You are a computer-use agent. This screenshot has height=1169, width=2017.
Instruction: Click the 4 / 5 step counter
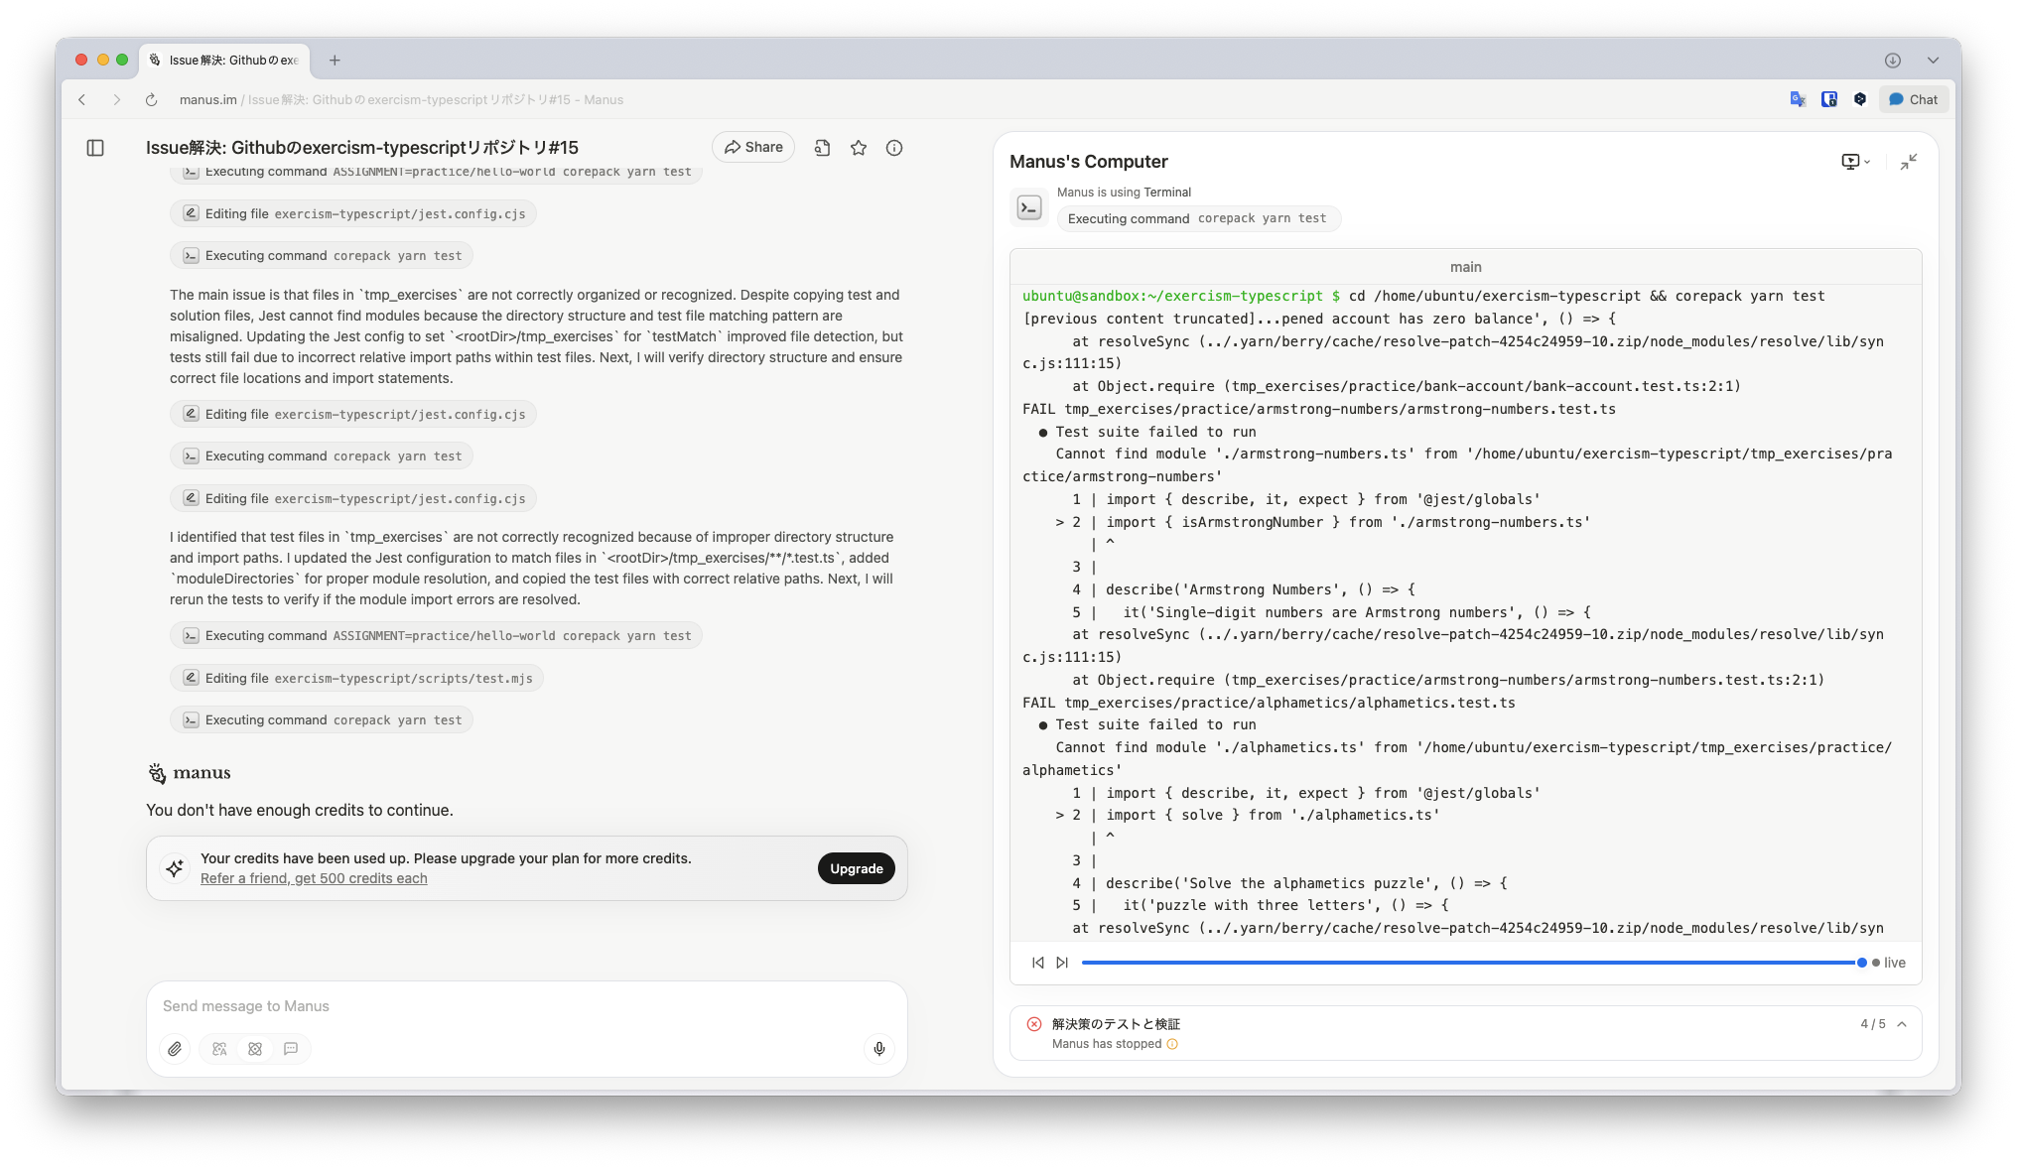click(x=1872, y=1024)
